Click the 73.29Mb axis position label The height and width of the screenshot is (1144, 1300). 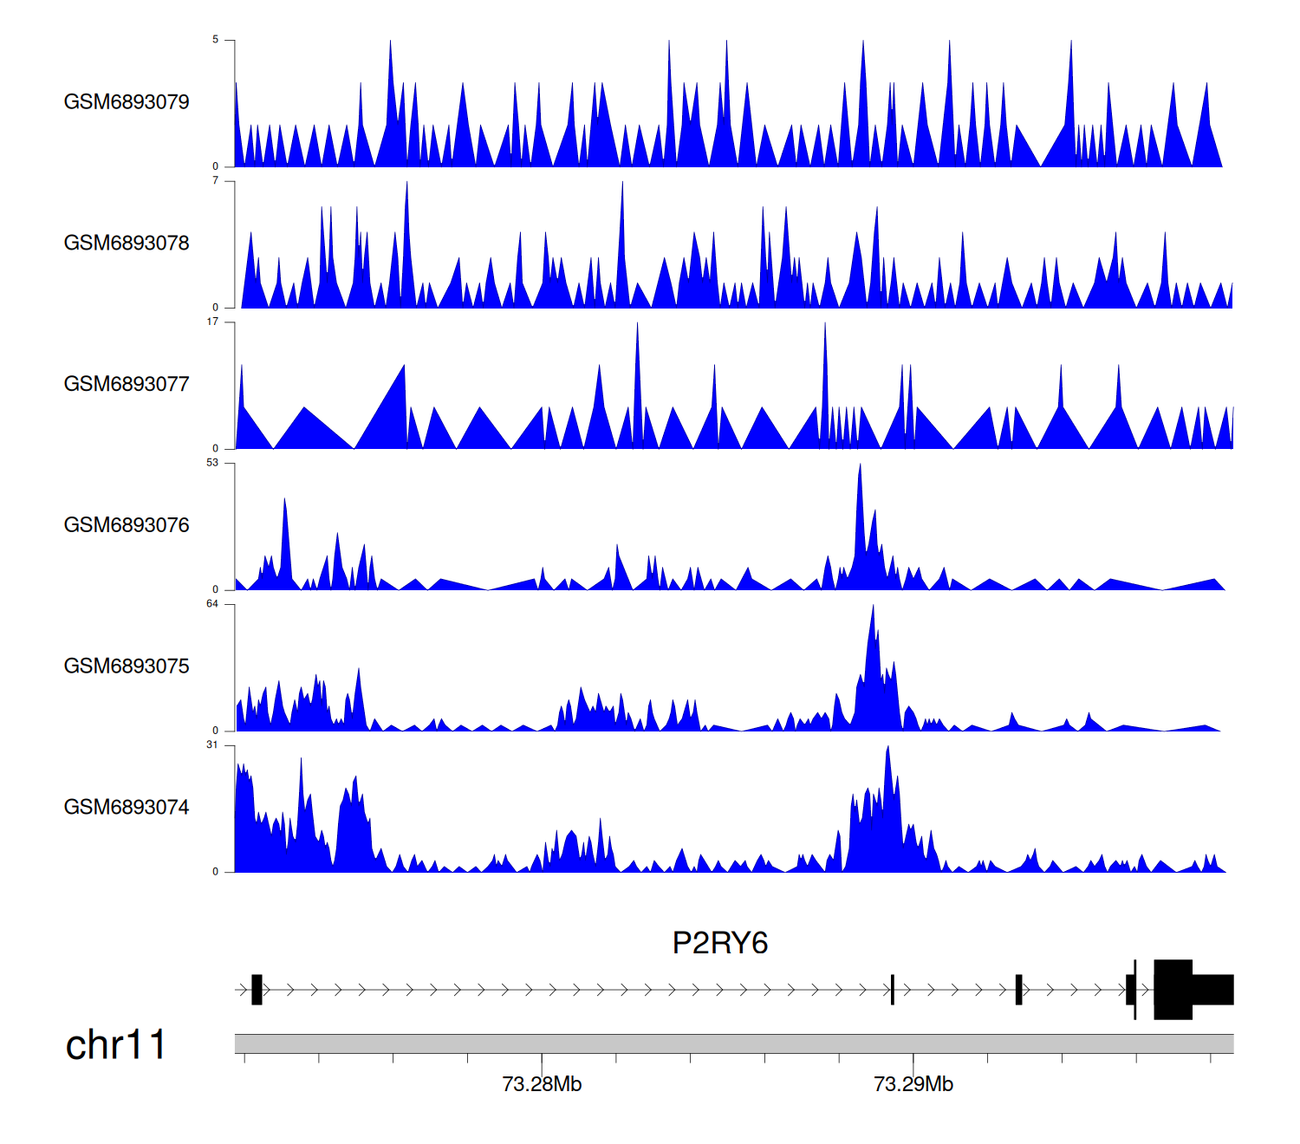pyautogui.click(x=913, y=1084)
